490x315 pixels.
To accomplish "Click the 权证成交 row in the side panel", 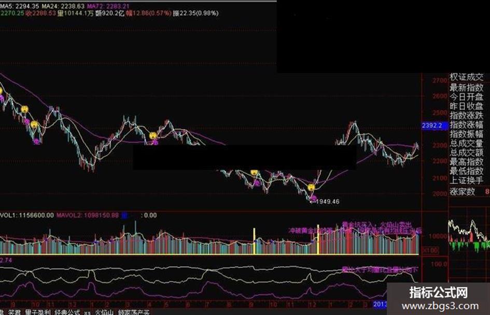I will (x=467, y=78).
